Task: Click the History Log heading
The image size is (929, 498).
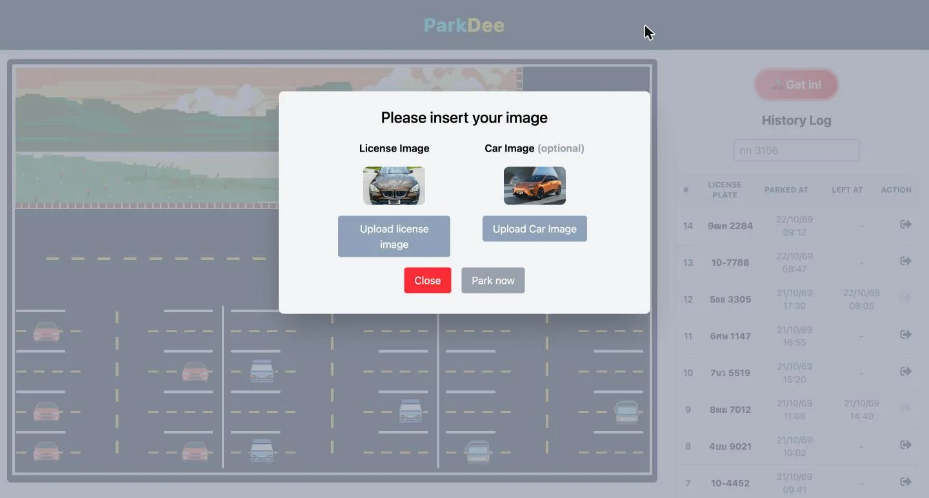Action: pos(796,120)
